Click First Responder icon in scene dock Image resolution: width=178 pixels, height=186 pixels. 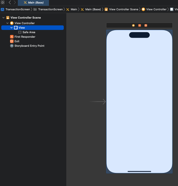tap(140, 25)
